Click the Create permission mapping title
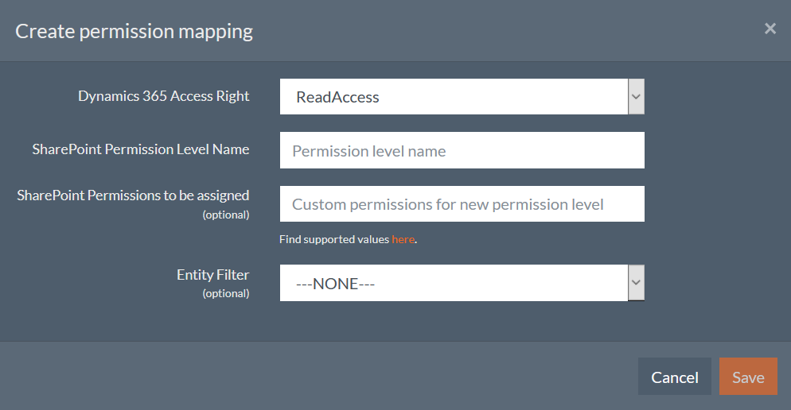Screen dimensions: 791x410 (134, 31)
